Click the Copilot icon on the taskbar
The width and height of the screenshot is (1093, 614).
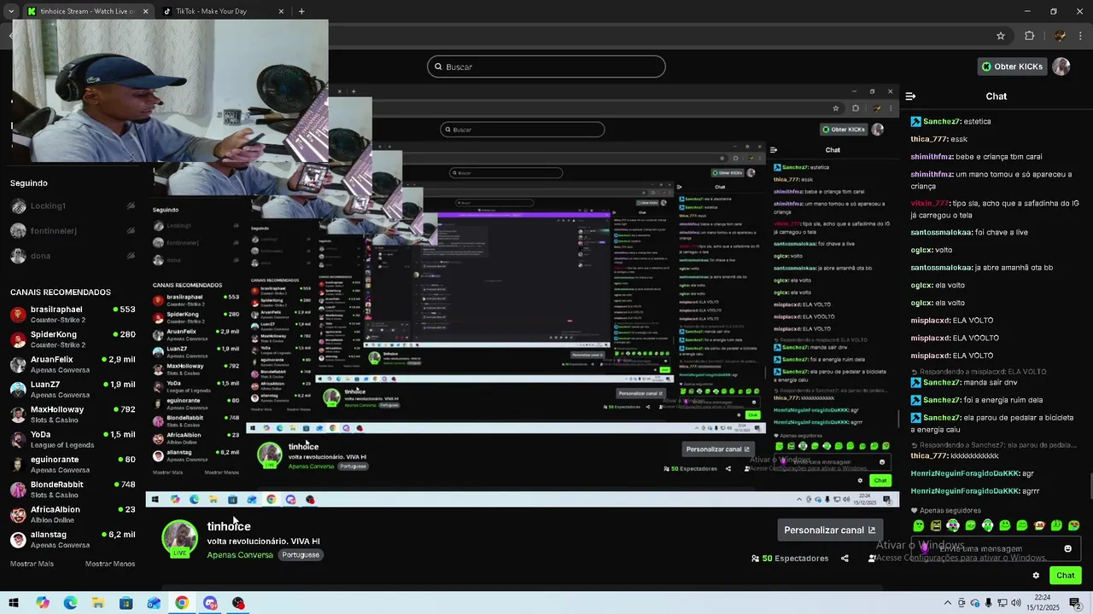[x=43, y=603]
